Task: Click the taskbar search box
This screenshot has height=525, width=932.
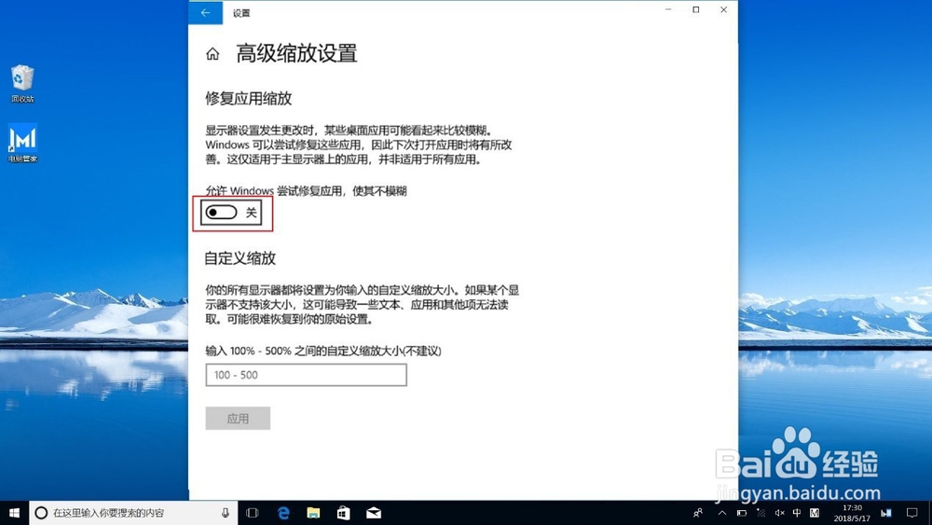Action: tap(133, 513)
